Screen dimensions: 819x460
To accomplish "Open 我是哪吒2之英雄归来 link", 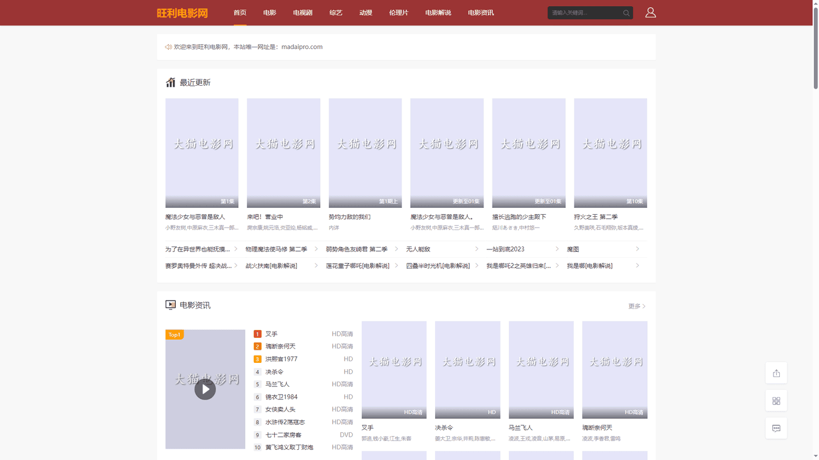I will tap(519, 266).
